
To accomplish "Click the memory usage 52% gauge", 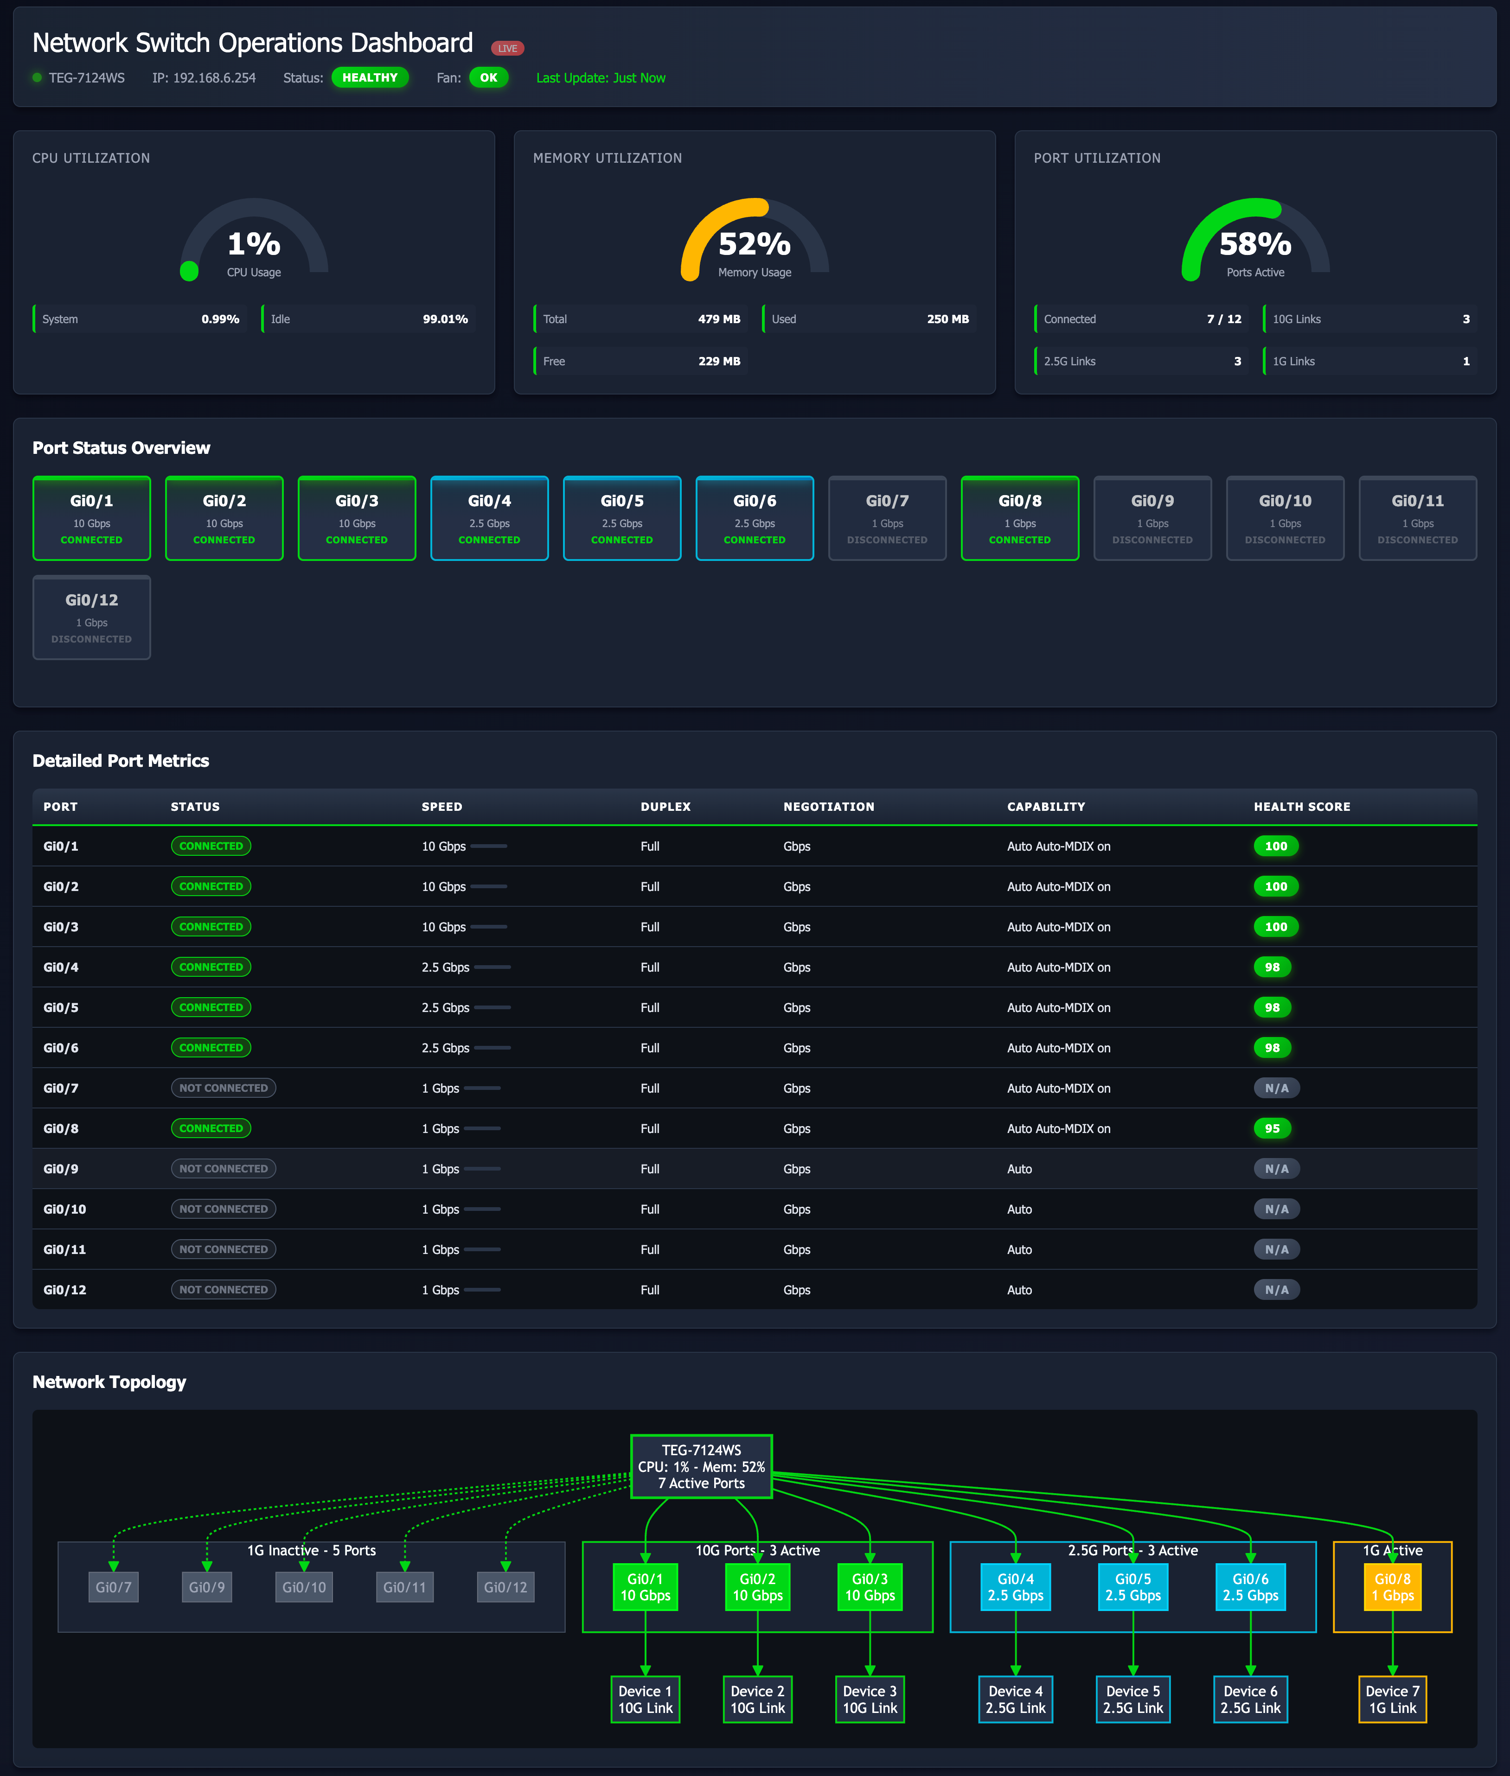I will [754, 242].
